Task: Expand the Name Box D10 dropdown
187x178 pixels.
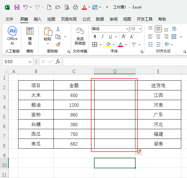Action: click(30, 62)
